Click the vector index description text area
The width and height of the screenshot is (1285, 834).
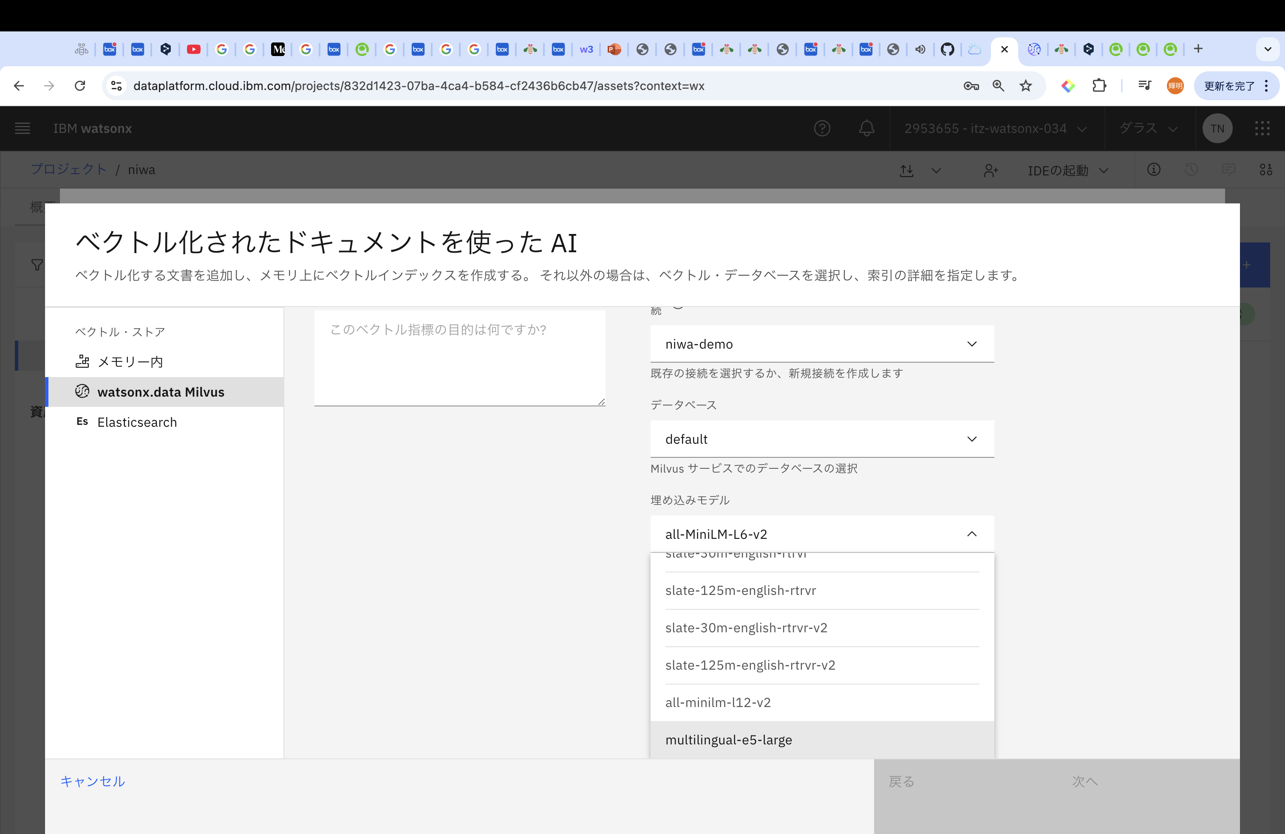coord(459,358)
